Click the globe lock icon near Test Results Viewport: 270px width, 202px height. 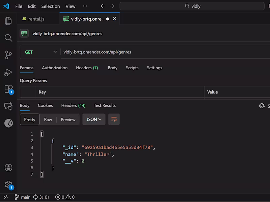point(263,105)
